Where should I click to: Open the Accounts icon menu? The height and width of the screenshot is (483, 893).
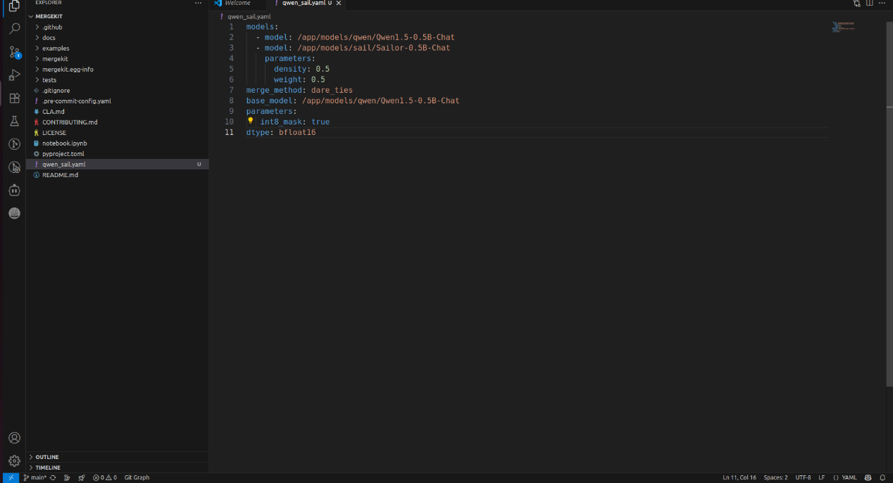[x=14, y=438]
